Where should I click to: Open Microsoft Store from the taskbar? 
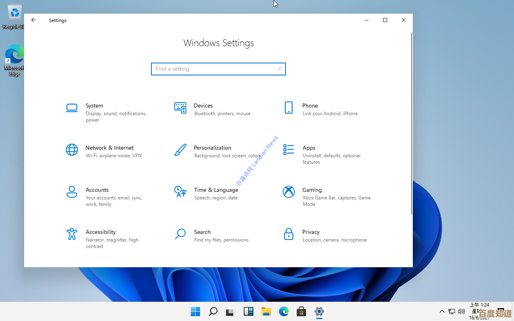[x=301, y=311]
